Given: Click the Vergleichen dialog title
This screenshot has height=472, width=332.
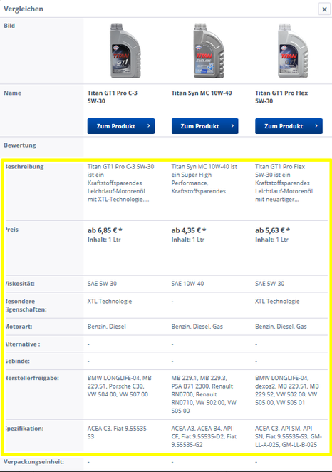Looking at the screenshot, I should tap(24, 9).
